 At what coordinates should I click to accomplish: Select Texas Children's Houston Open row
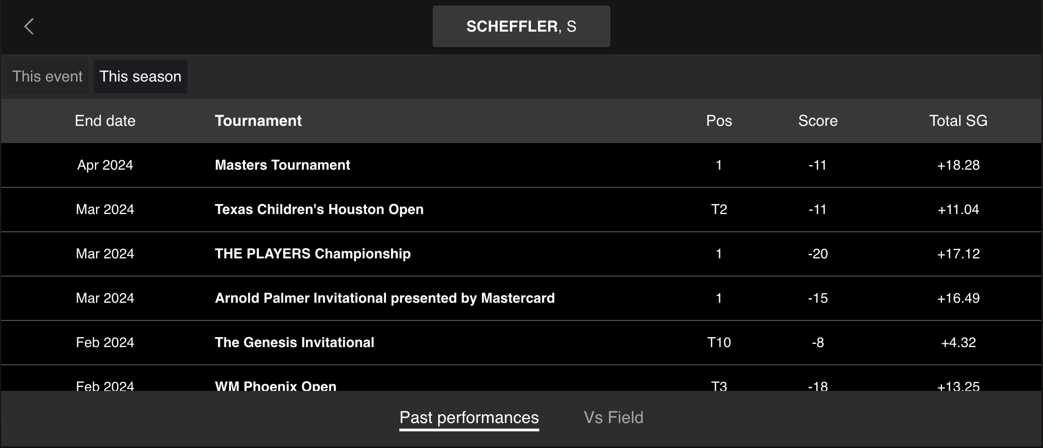click(319, 210)
